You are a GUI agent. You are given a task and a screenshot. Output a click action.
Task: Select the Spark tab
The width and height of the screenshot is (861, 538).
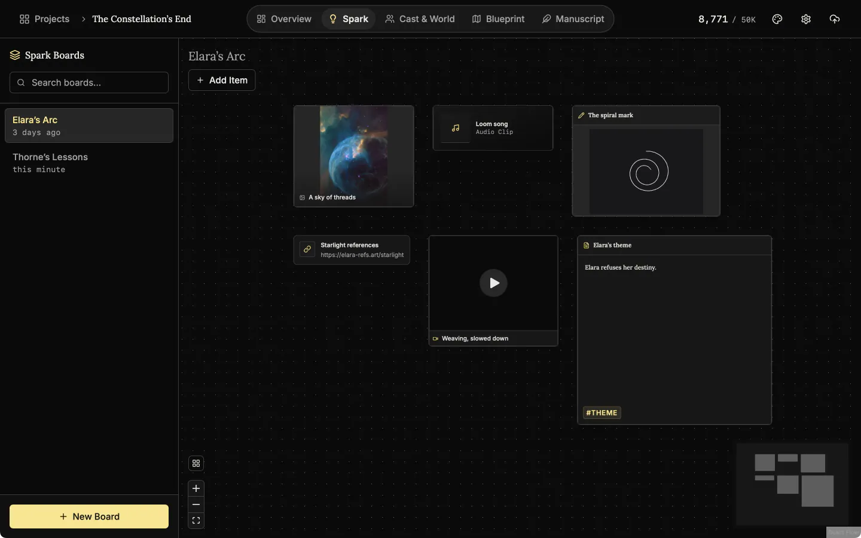click(349, 19)
